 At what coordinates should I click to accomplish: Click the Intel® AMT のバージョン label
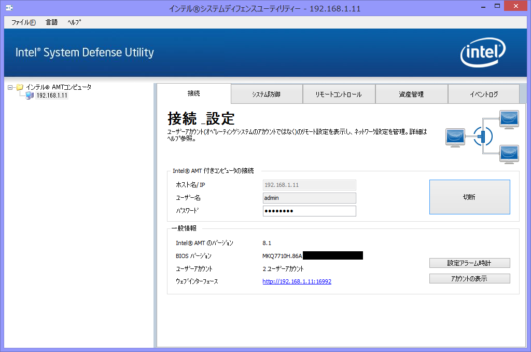[204, 243]
